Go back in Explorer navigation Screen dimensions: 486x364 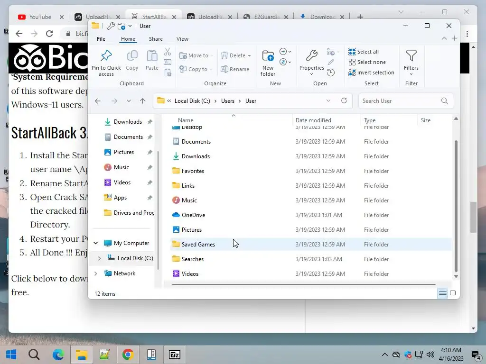[98, 101]
